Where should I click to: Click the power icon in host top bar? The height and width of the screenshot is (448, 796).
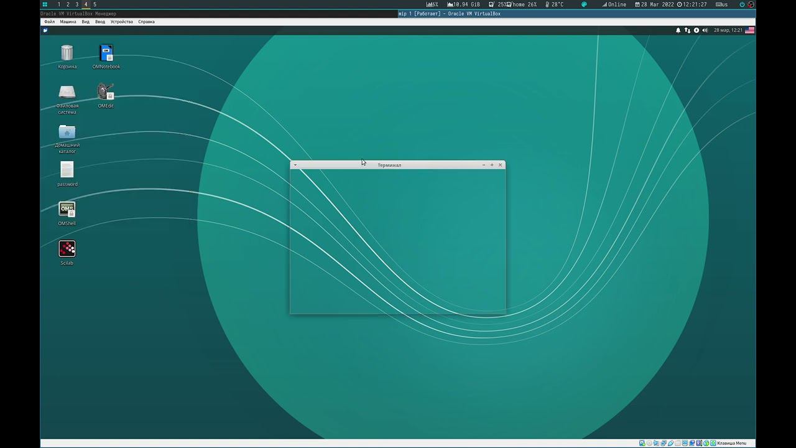click(x=742, y=4)
